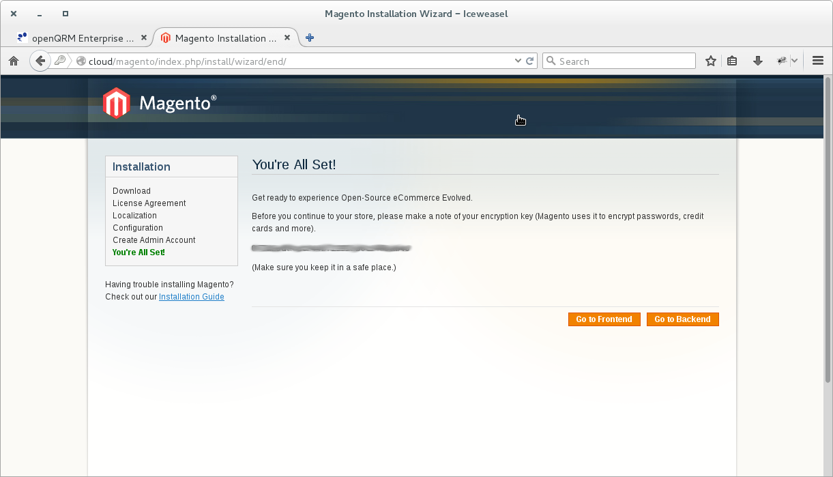Open the Downloads arrow icon
Screen dimensions: 833x477
(x=757, y=61)
